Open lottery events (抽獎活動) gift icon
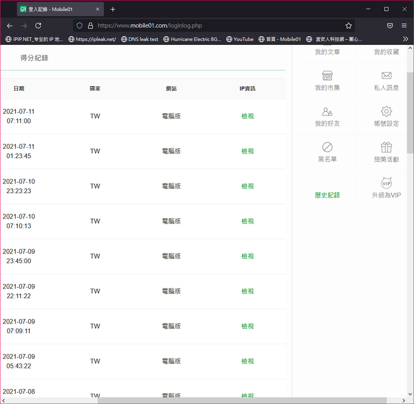The image size is (414, 404). (x=386, y=147)
